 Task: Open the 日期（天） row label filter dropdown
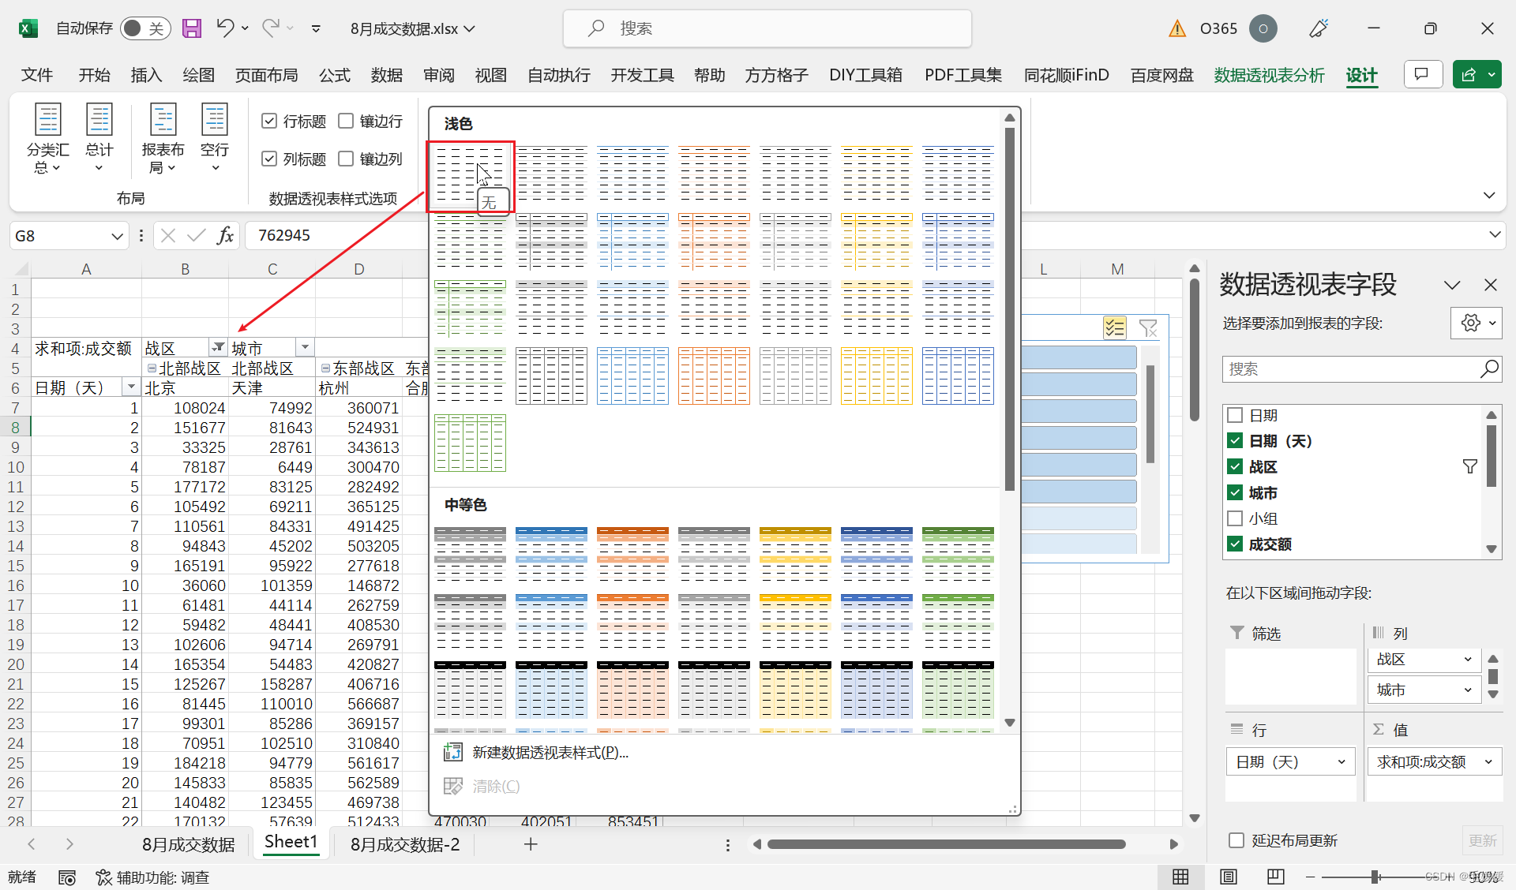click(131, 387)
